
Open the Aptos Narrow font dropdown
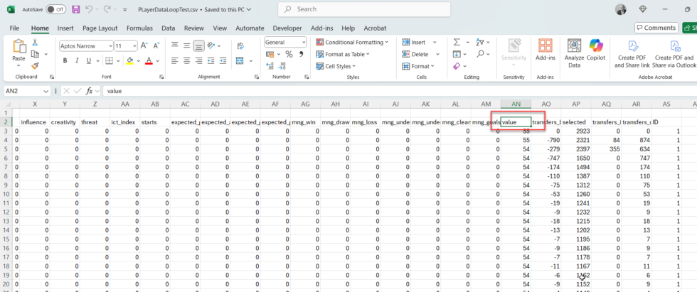click(x=110, y=45)
